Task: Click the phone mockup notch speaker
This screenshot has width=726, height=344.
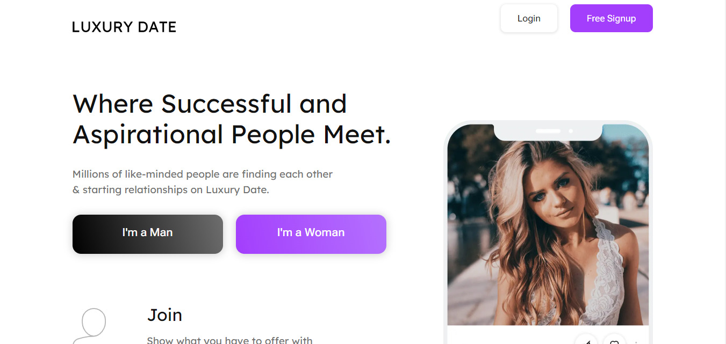Action: point(548,131)
